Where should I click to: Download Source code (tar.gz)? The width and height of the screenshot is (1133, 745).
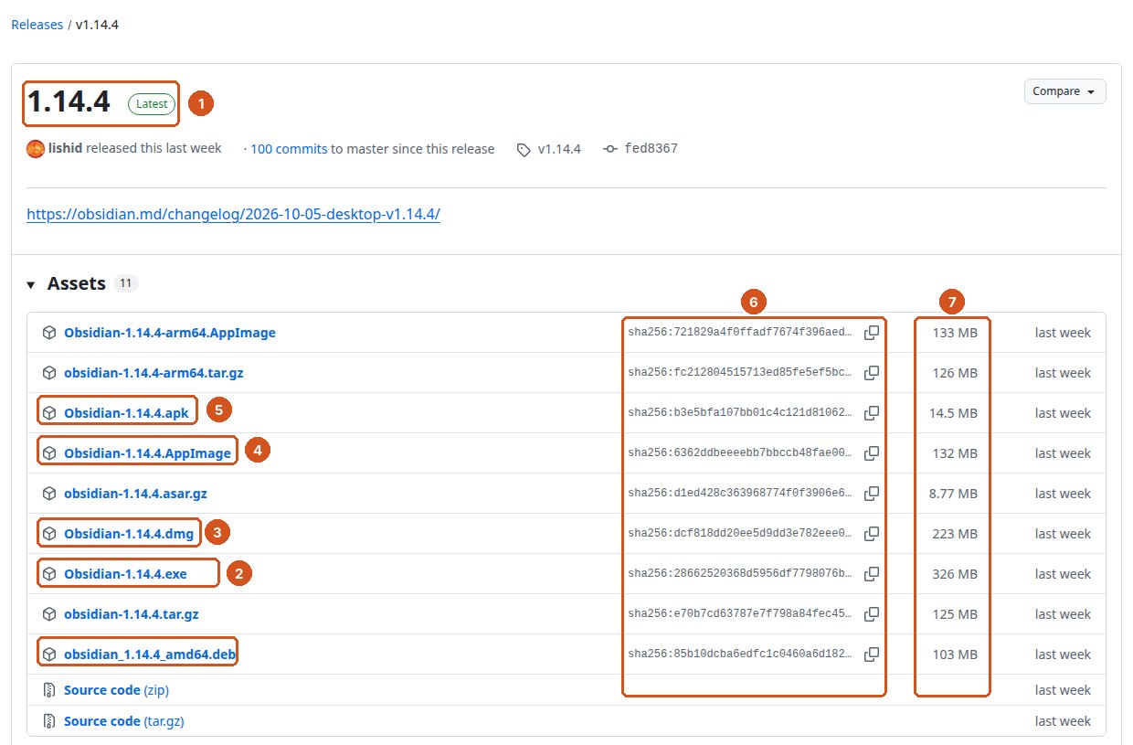123,721
